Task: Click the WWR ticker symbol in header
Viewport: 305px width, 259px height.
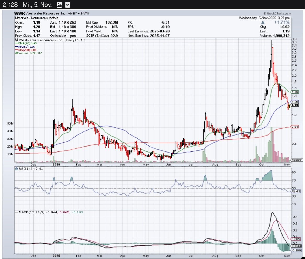Action: pyautogui.click(x=19, y=13)
